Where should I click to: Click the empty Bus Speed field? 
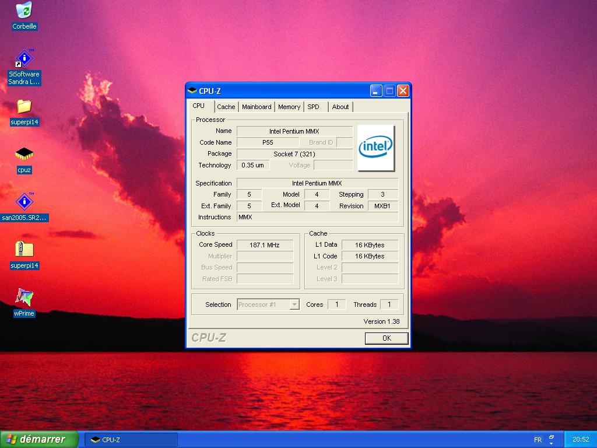(265, 267)
